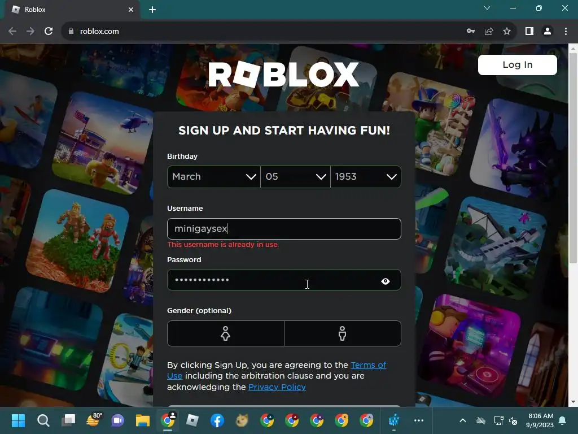The height and width of the screenshot is (434, 578).
Task: Toggle the browser side panel
Action: [529, 32]
